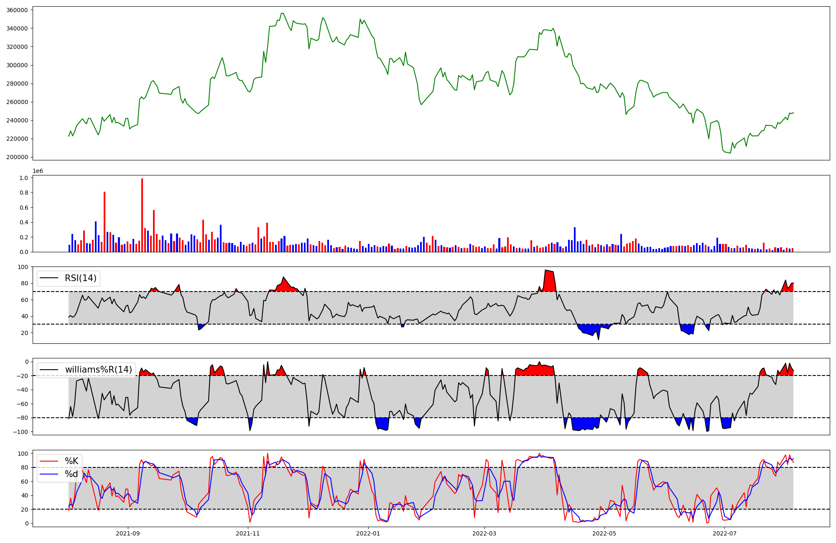Image resolution: width=836 pixels, height=543 pixels.
Task: Click the tallest red RSI overbought peak
Action: [x=549, y=280]
